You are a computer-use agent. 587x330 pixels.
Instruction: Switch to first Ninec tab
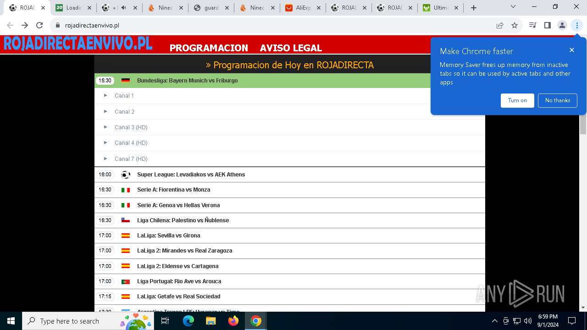pos(165,8)
